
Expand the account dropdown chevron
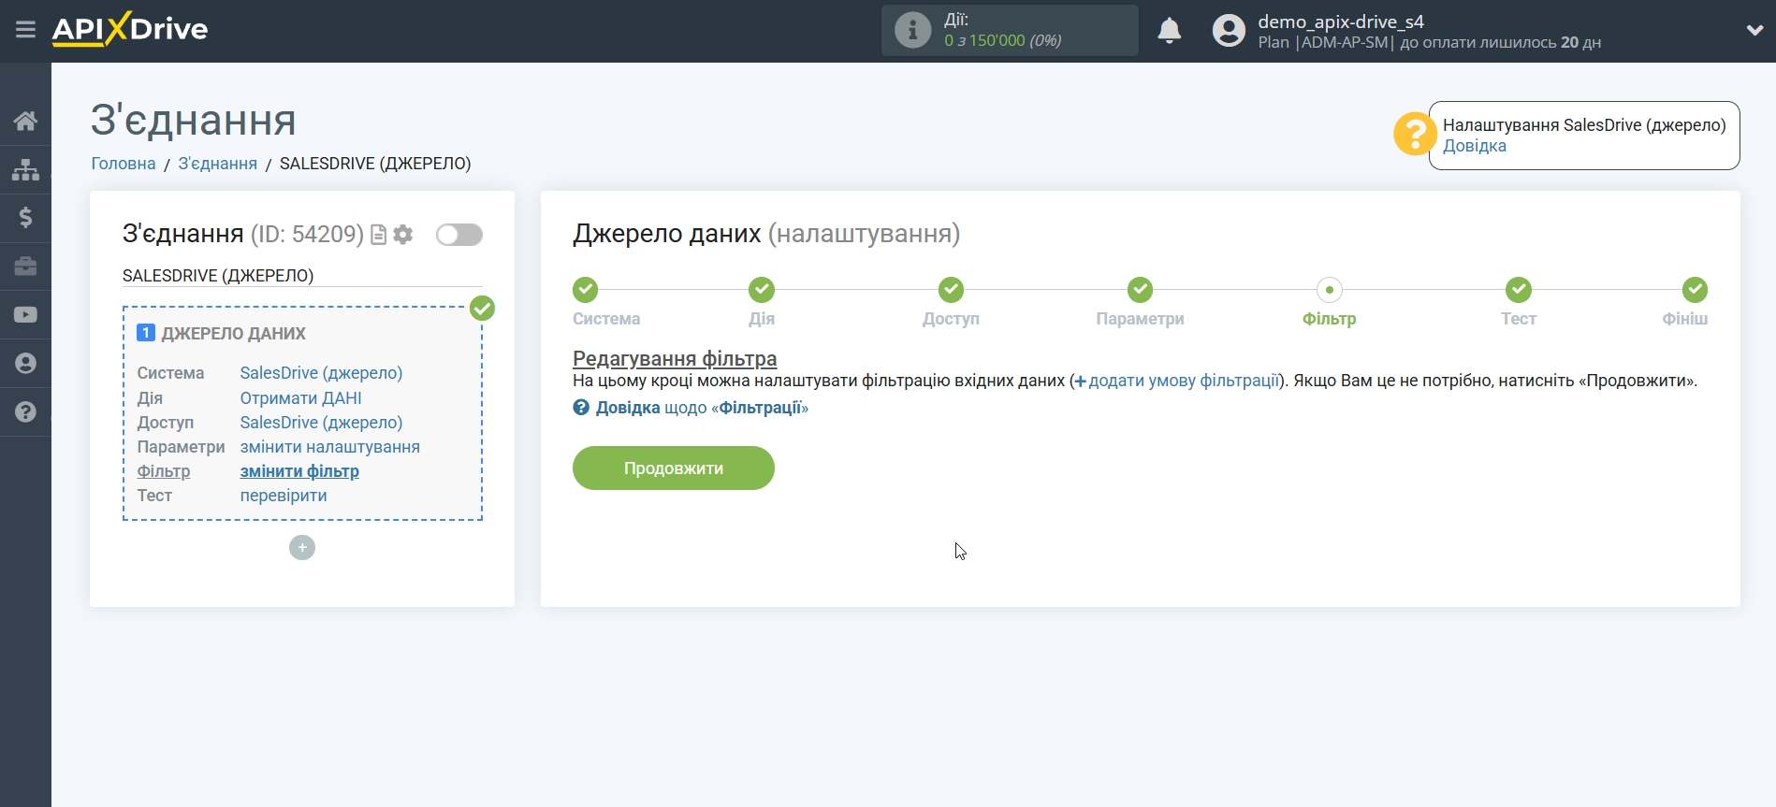click(x=1754, y=30)
